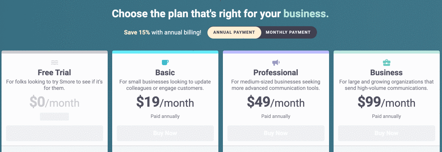The height and width of the screenshot is (152, 442).
Task: Click the blank button in Free Trial card
Action: [x=55, y=133]
